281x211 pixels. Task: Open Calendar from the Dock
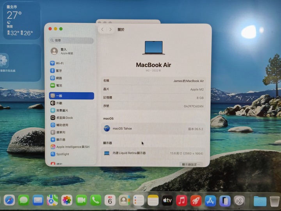point(110,200)
